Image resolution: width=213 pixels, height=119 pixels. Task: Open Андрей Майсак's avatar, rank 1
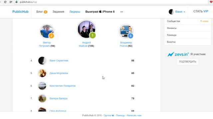(x=87, y=29)
